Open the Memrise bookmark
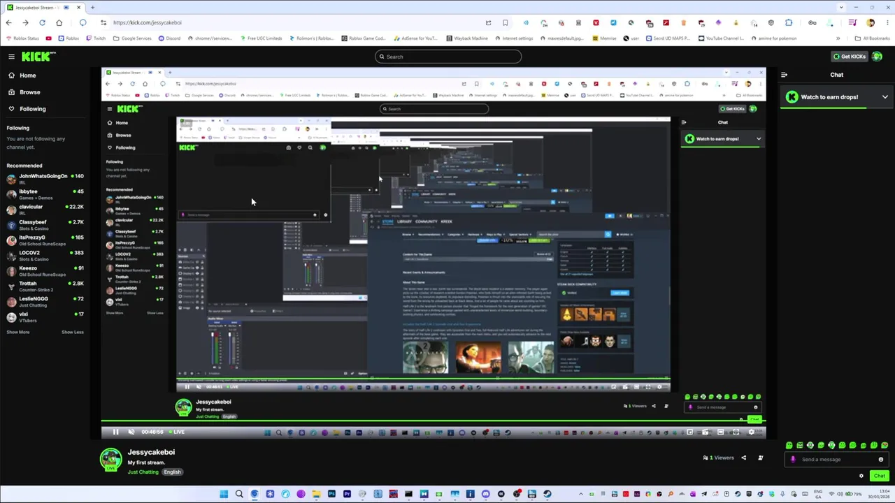 pos(604,38)
